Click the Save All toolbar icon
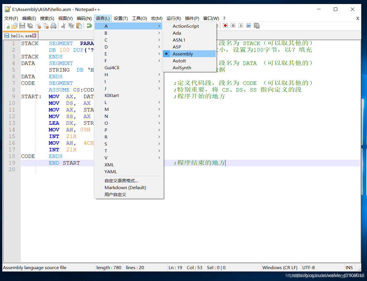This screenshot has height=281, width=367. tap(30, 26)
